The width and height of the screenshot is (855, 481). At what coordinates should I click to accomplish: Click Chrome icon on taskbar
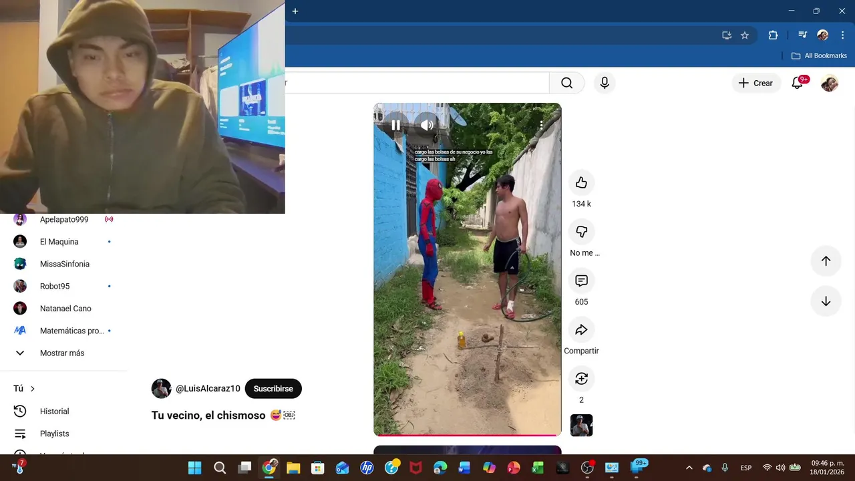coord(269,468)
